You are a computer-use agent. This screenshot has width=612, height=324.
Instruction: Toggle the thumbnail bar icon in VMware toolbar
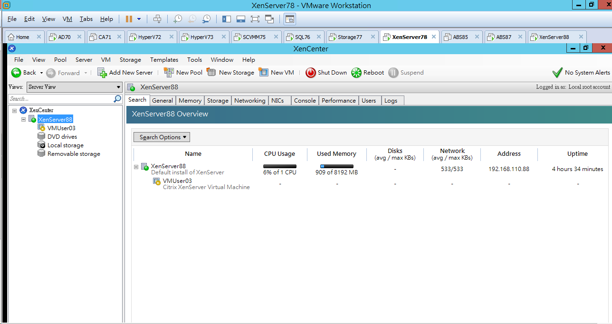[240, 19]
